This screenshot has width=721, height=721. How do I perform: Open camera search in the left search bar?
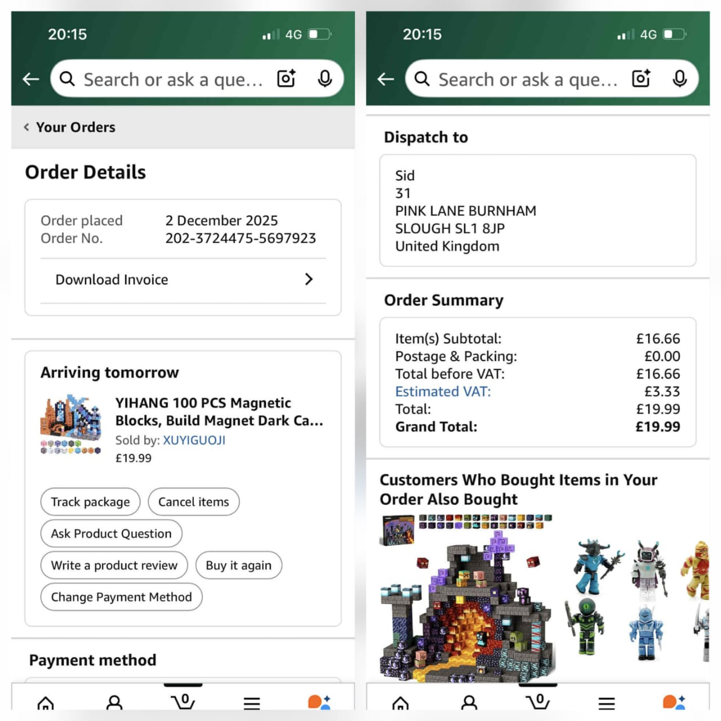coord(286,79)
